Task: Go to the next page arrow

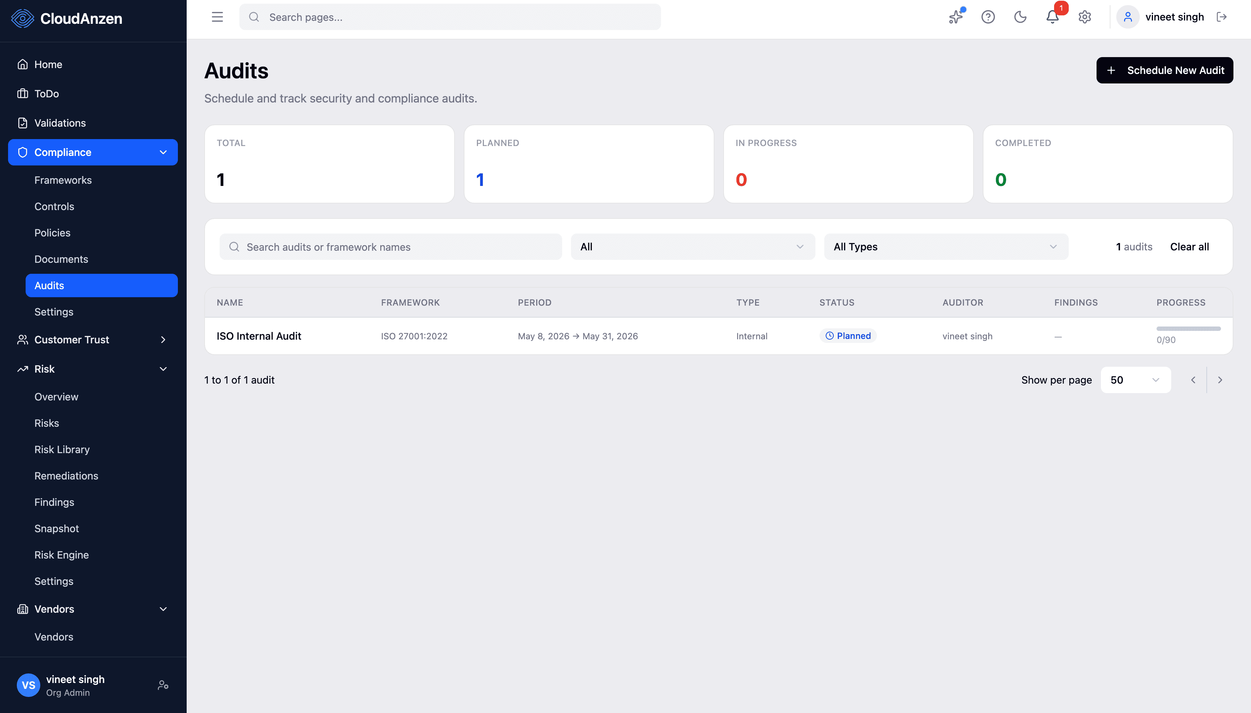Action: 1220,380
